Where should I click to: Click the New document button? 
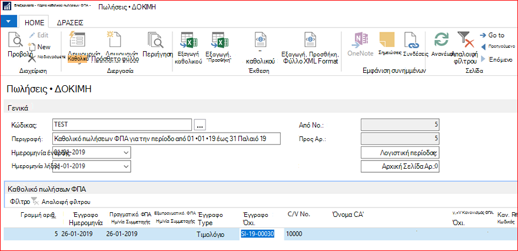pos(39,47)
